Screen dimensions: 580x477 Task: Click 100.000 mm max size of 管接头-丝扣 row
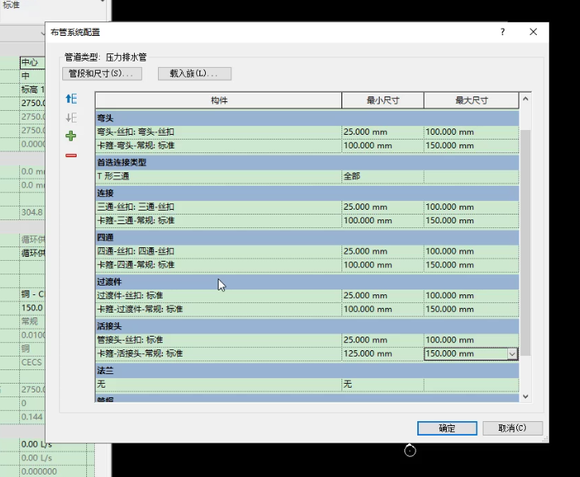(471, 340)
